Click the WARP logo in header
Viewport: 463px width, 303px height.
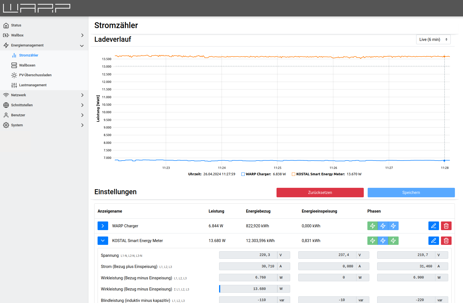click(x=37, y=8)
